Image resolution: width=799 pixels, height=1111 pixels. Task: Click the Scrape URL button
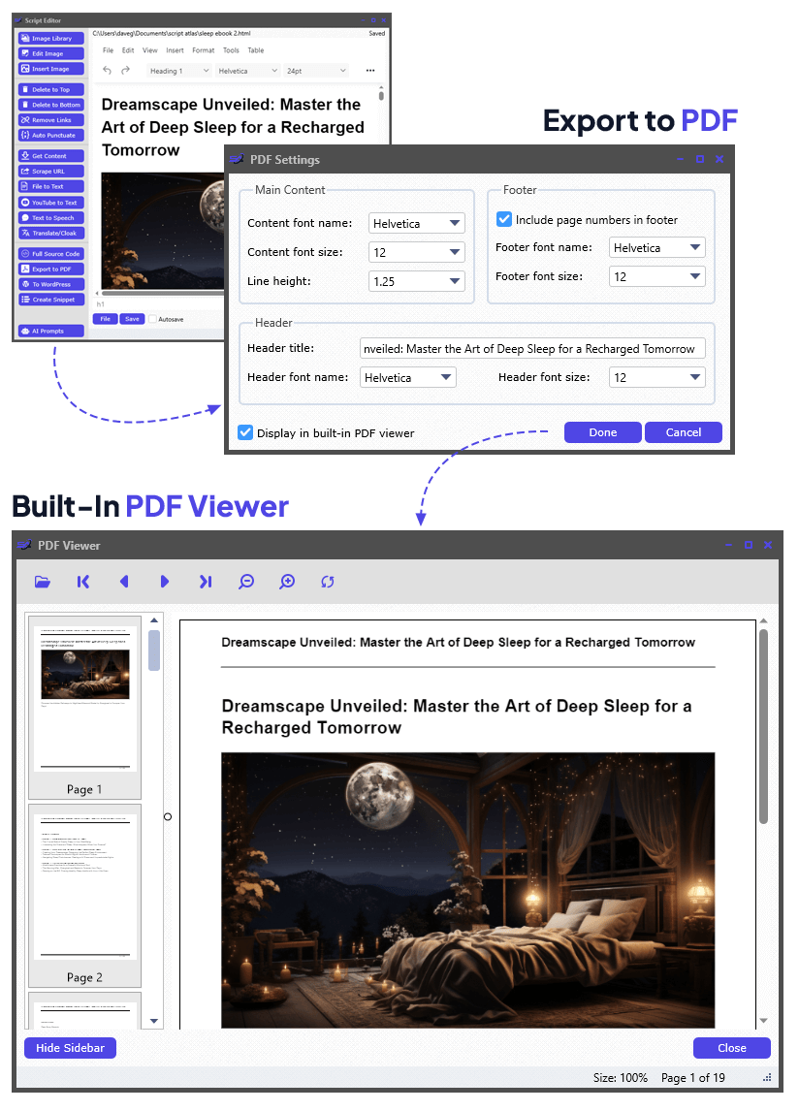(x=51, y=172)
